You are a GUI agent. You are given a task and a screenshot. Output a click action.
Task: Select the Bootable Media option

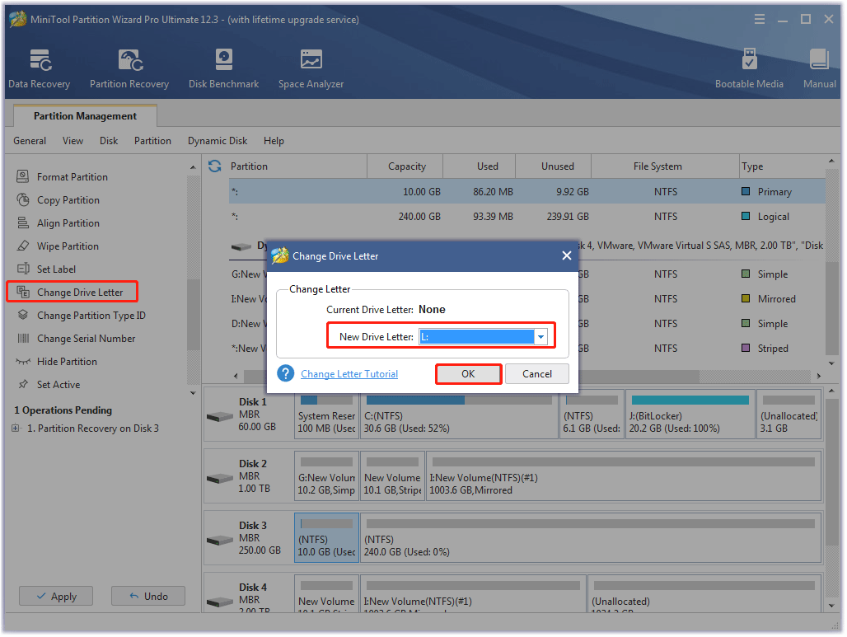point(749,66)
